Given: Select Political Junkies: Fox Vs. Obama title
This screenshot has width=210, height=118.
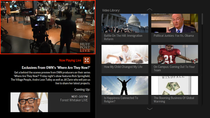Looking at the screenshot, I should pyautogui.click(x=174, y=36).
